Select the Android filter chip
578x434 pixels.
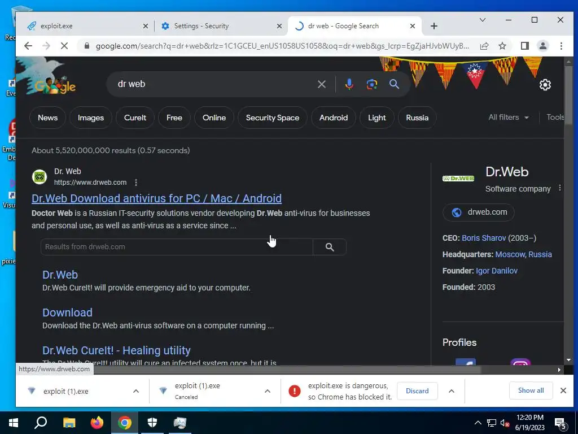tap(334, 118)
